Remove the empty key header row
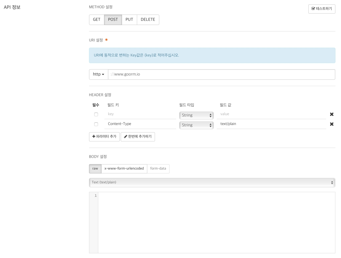 (331, 114)
